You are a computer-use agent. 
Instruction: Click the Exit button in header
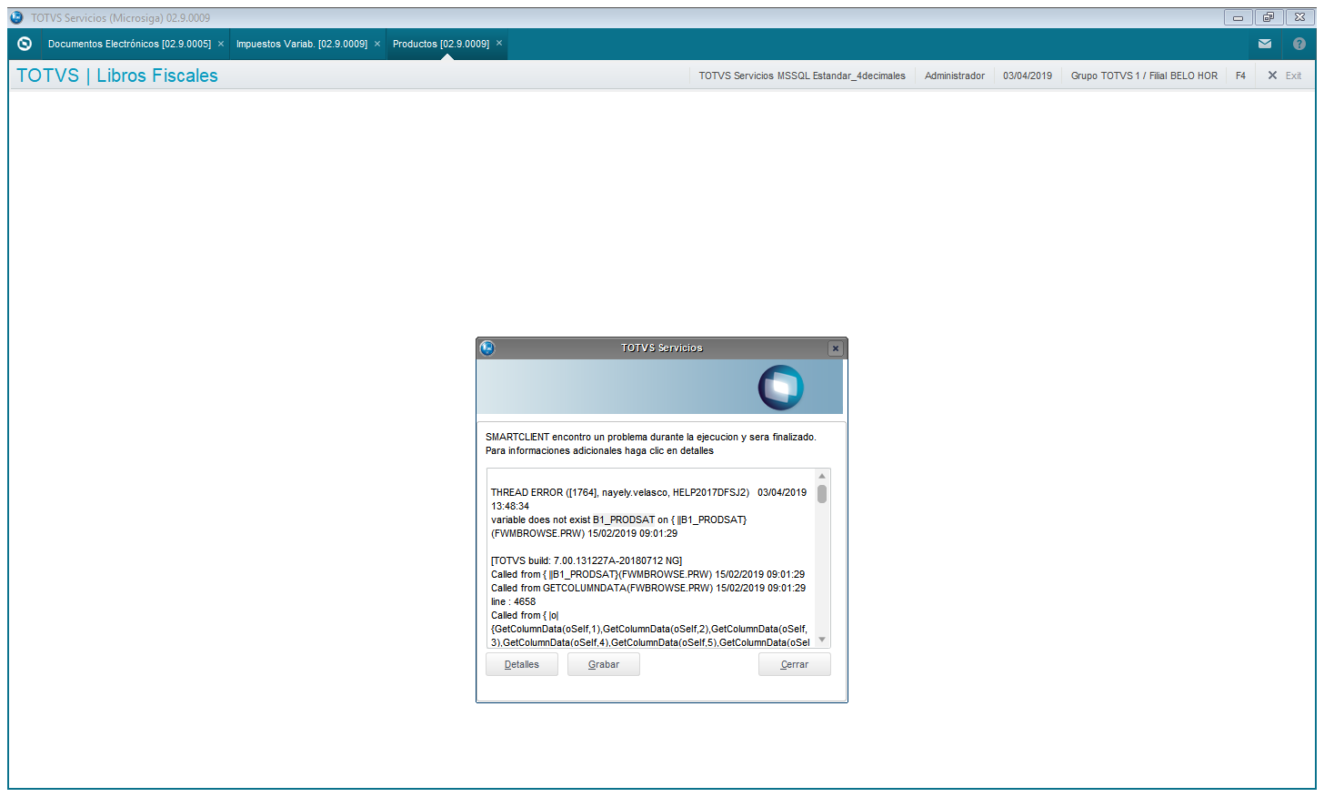(x=1284, y=76)
